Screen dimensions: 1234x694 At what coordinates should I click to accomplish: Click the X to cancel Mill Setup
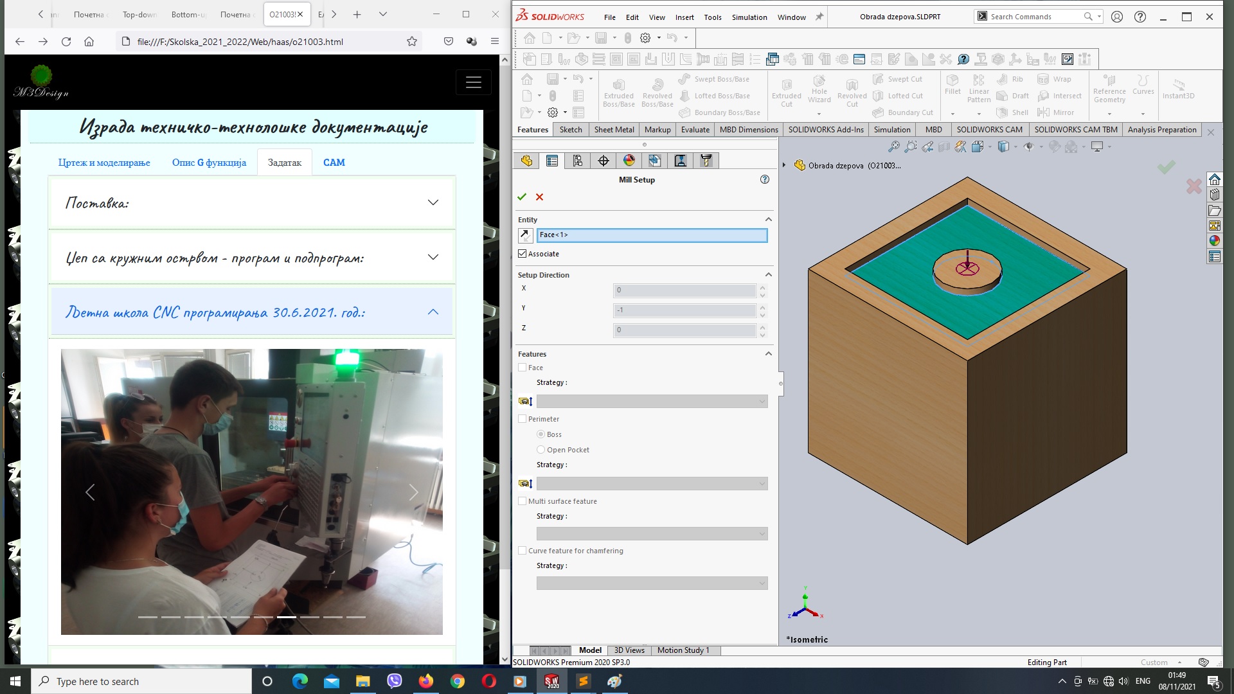tap(540, 196)
